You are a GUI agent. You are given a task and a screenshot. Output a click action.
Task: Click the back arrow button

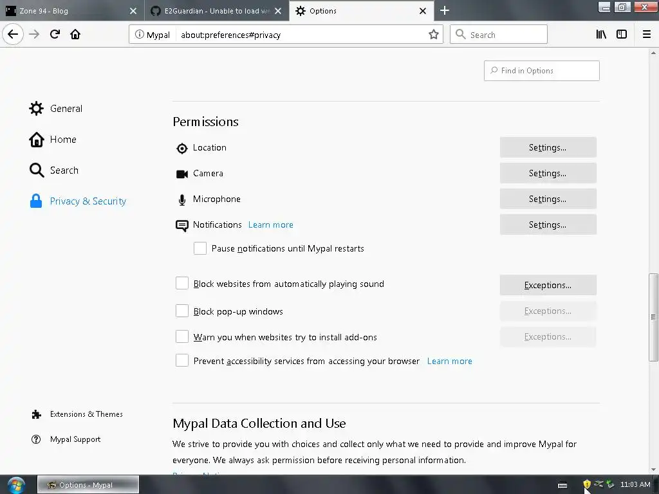[x=13, y=35]
